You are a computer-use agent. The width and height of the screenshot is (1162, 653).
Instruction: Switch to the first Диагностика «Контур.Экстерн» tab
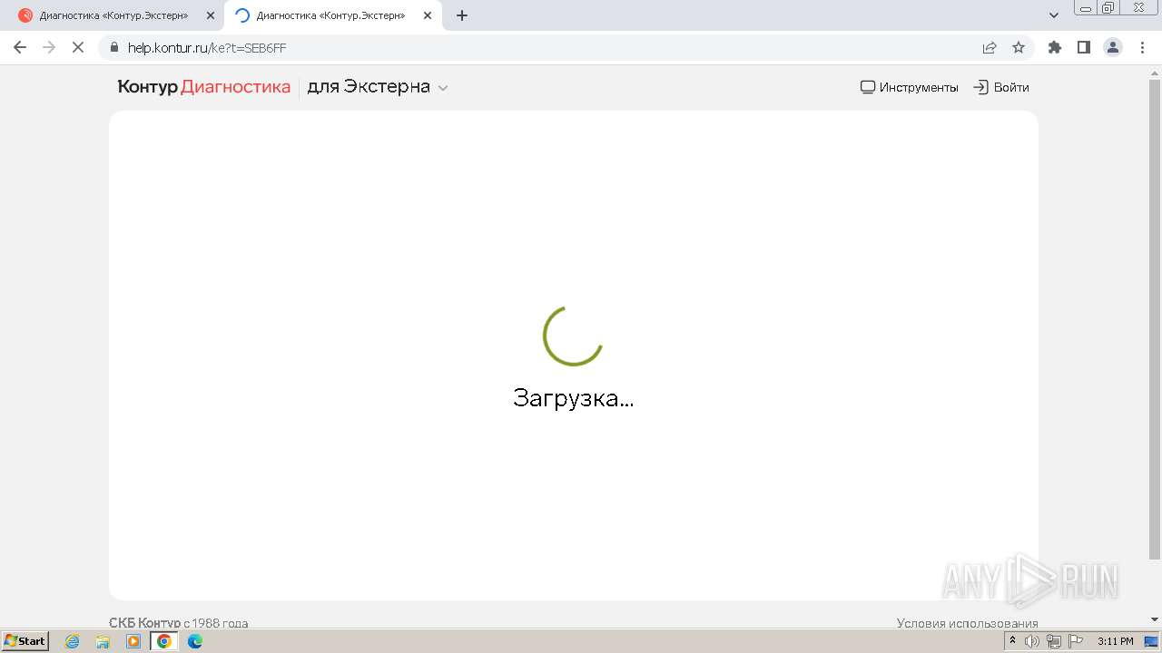point(115,15)
